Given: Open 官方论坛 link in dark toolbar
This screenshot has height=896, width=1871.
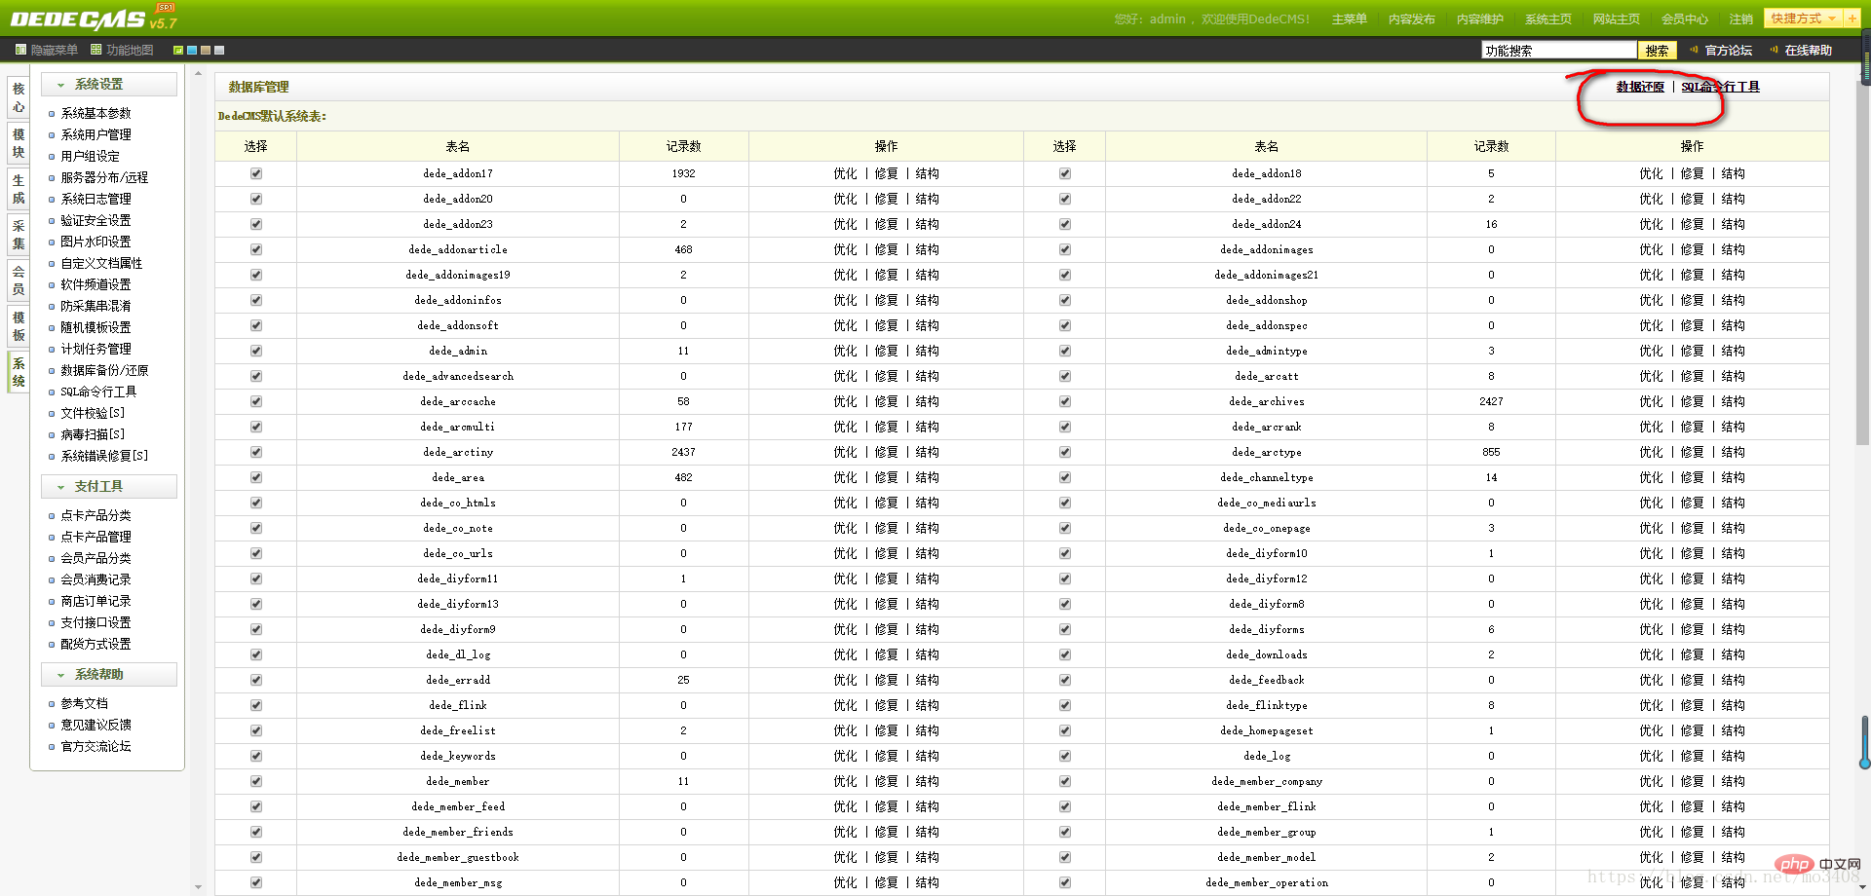Looking at the screenshot, I should (x=1728, y=51).
